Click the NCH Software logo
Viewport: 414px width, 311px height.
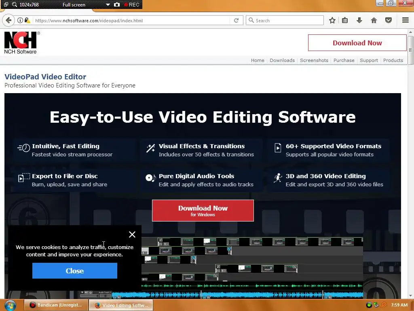22,43
